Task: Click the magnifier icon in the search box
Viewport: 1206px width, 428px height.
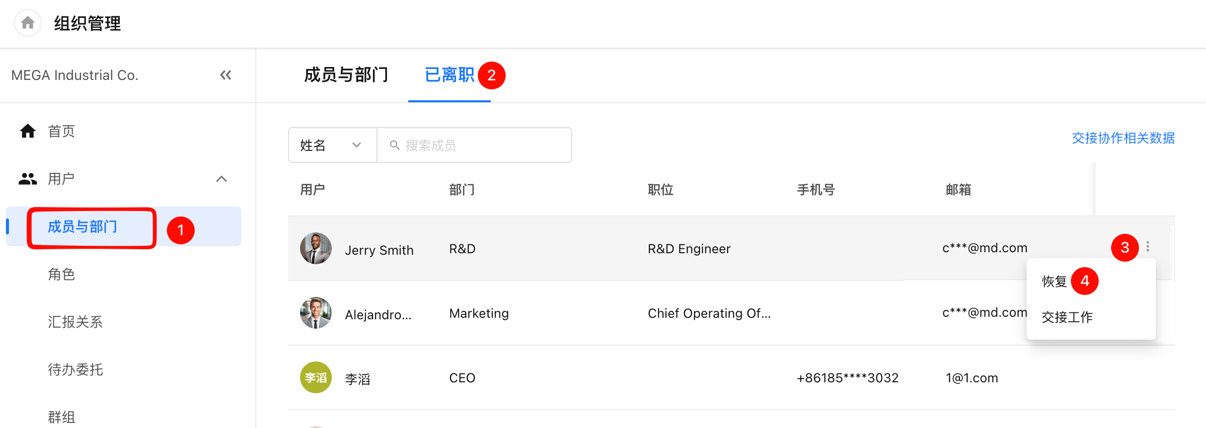Action: point(395,145)
